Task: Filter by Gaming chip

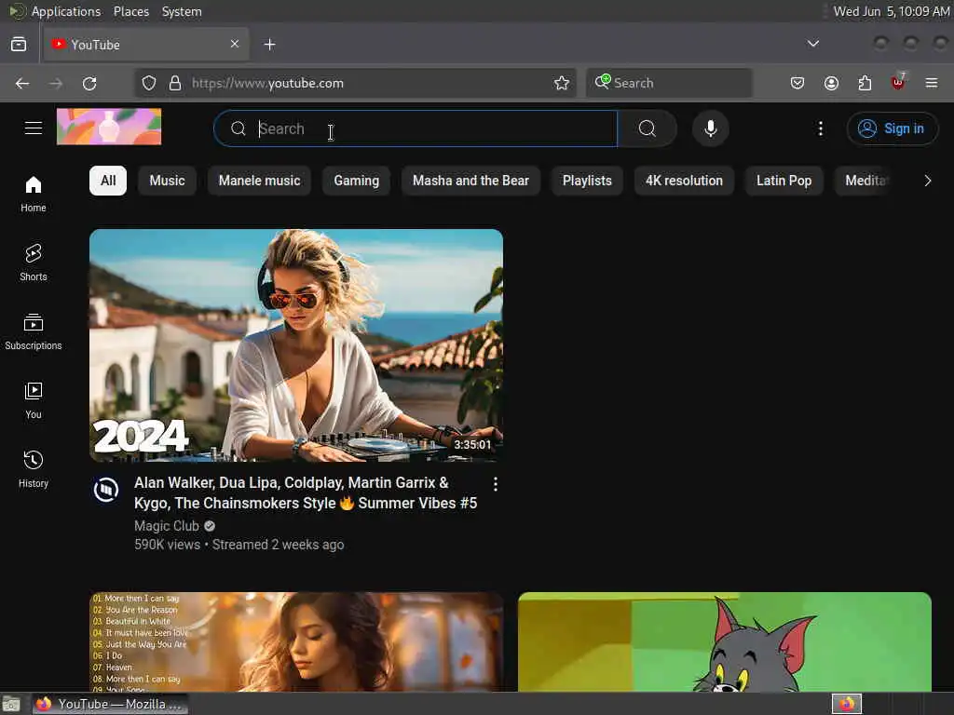Action: click(x=357, y=181)
